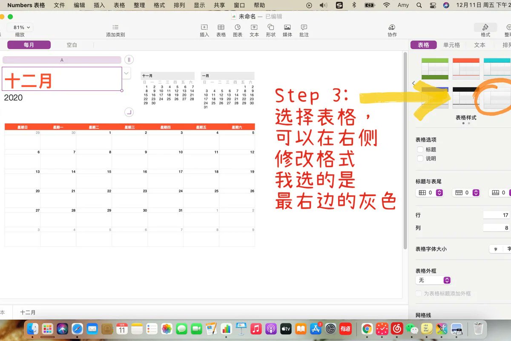This screenshot has width=511, height=341.
Task: Enable the 标题 checkbox
Action: pyautogui.click(x=420, y=150)
